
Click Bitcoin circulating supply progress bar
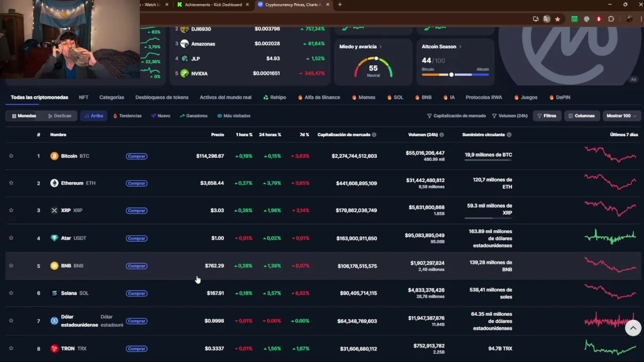488,160
